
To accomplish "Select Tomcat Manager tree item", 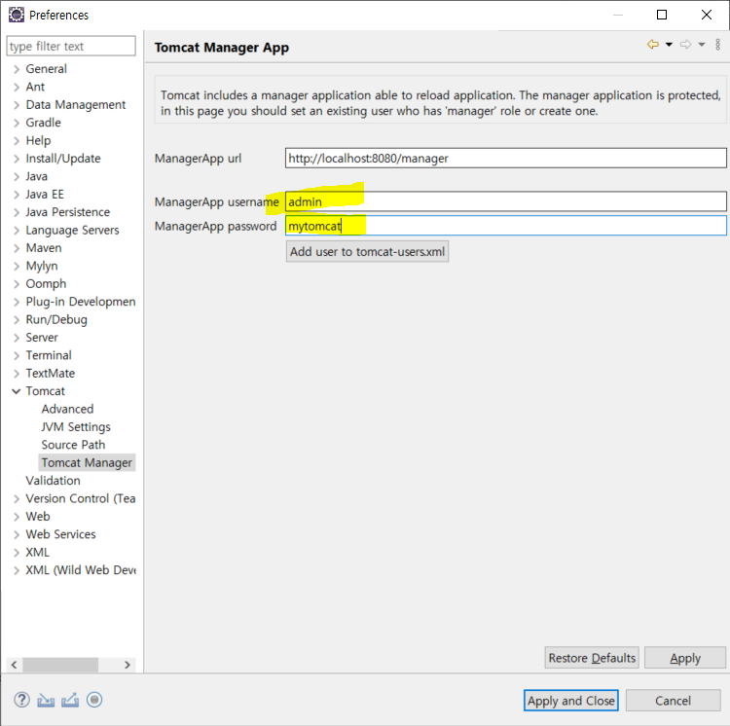I will coord(87,462).
